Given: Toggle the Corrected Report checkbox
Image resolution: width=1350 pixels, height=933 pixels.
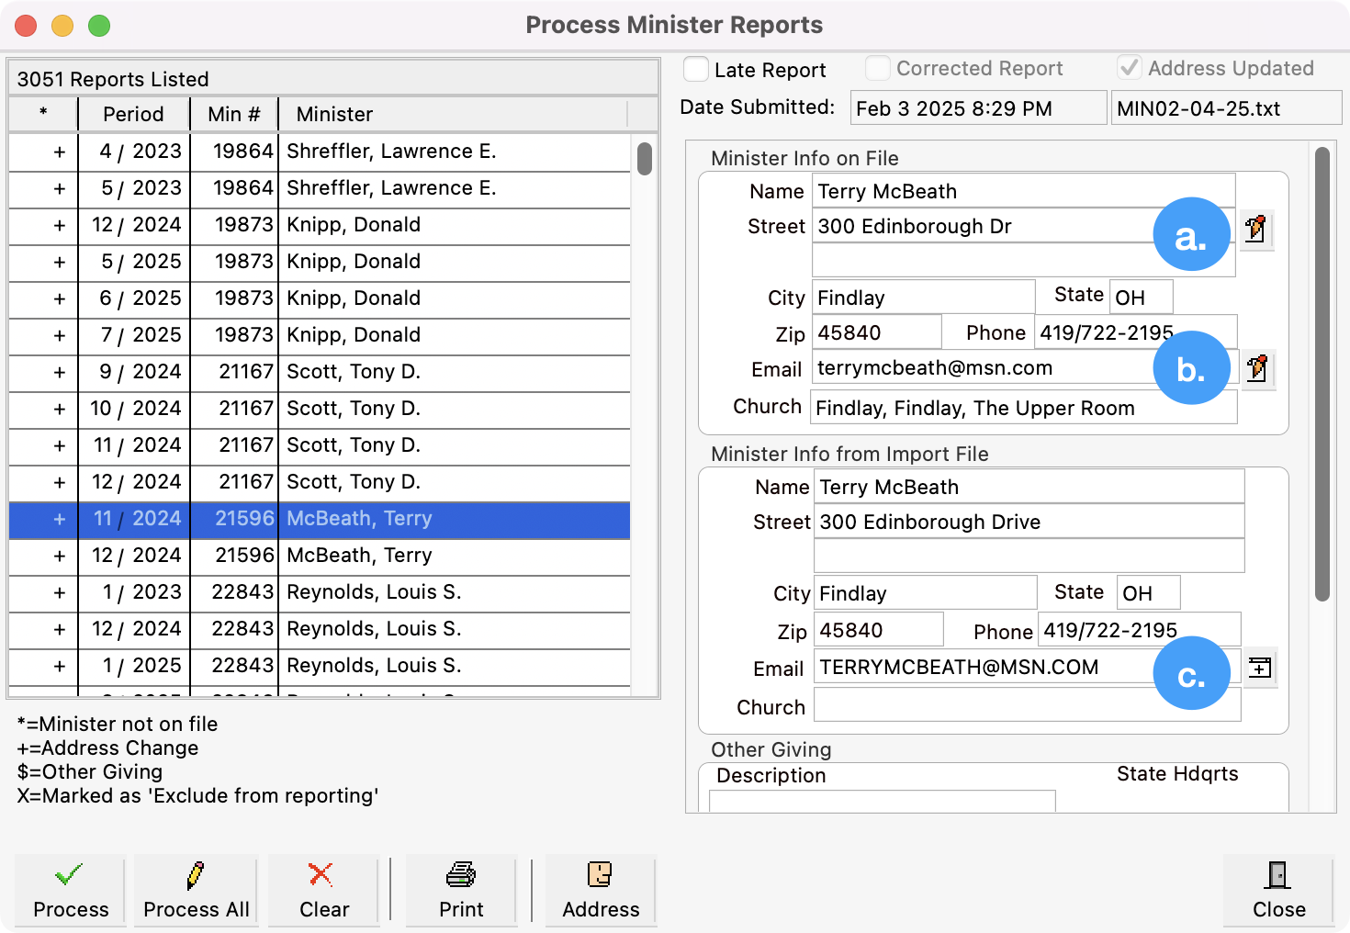Looking at the screenshot, I should (877, 67).
